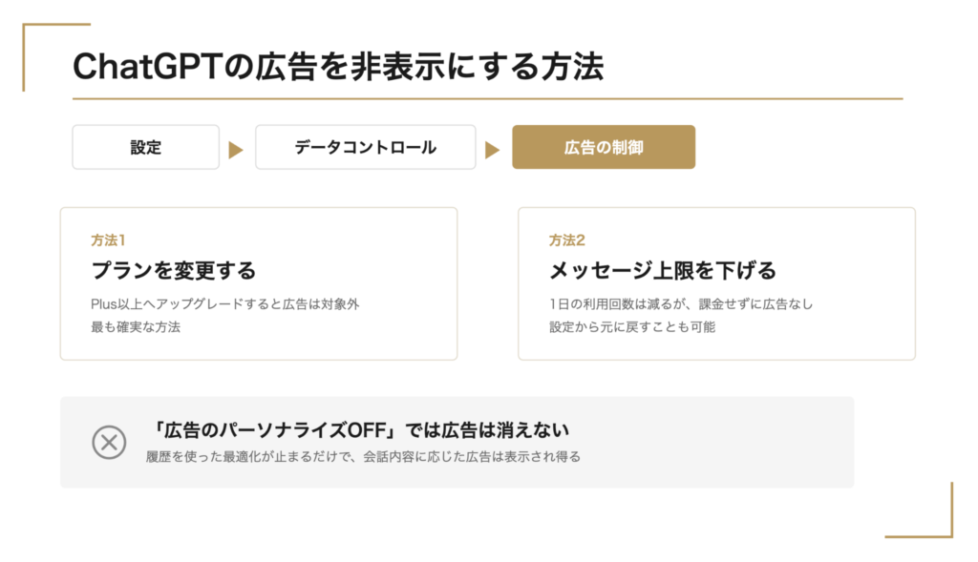This screenshot has height=562, width=978.
Task: Click the gold underline beneath the title
Action: tap(488, 98)
